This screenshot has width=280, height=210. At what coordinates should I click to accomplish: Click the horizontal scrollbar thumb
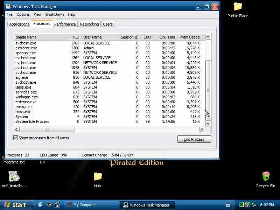[x=47, y=129]
